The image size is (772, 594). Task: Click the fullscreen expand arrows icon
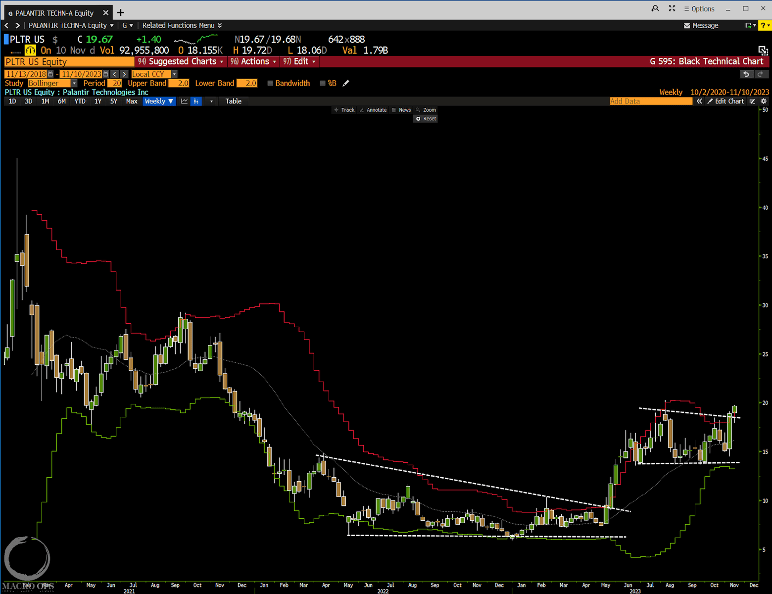tap(672, 8)
